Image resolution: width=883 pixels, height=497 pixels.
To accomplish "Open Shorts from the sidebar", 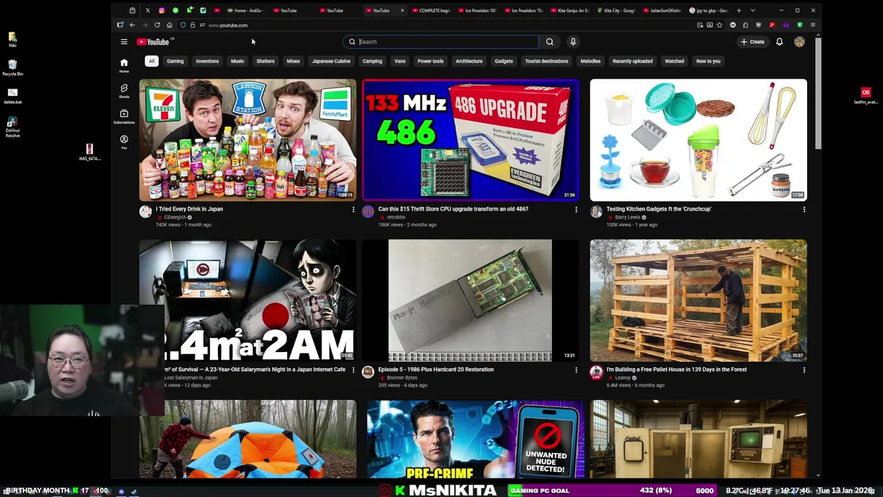I will (124, 91).
